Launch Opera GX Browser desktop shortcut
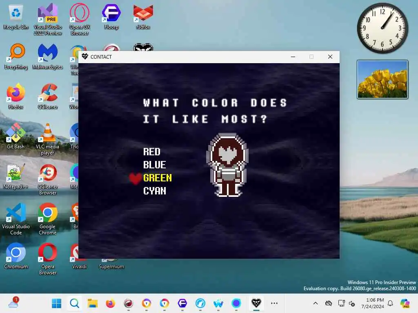 [80, 20]
